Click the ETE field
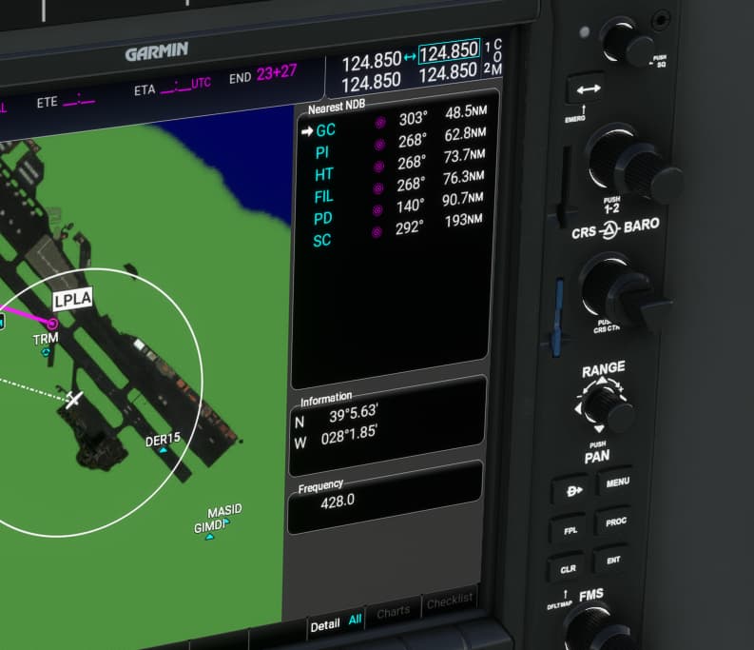Viewport: 754px width, 650px height. 66,101
